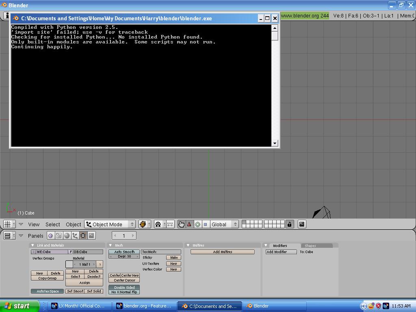Open the 3D View window type selector
The height and width of the screenshot is (312, 416).
(10, 224)
